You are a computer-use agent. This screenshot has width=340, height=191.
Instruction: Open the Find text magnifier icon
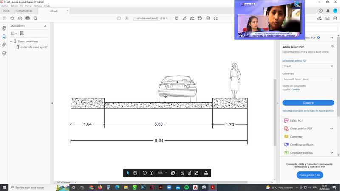(x=36, y=18)
